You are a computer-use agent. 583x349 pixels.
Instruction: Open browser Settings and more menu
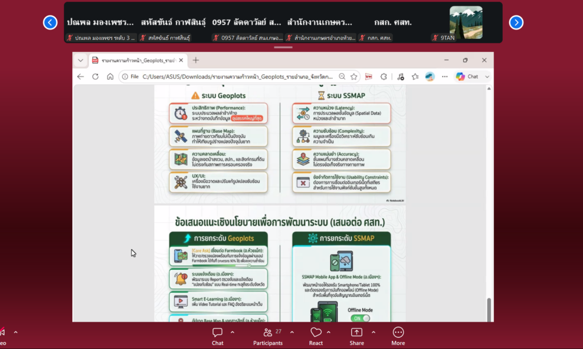pyautogui.click(x=445, y=76)
